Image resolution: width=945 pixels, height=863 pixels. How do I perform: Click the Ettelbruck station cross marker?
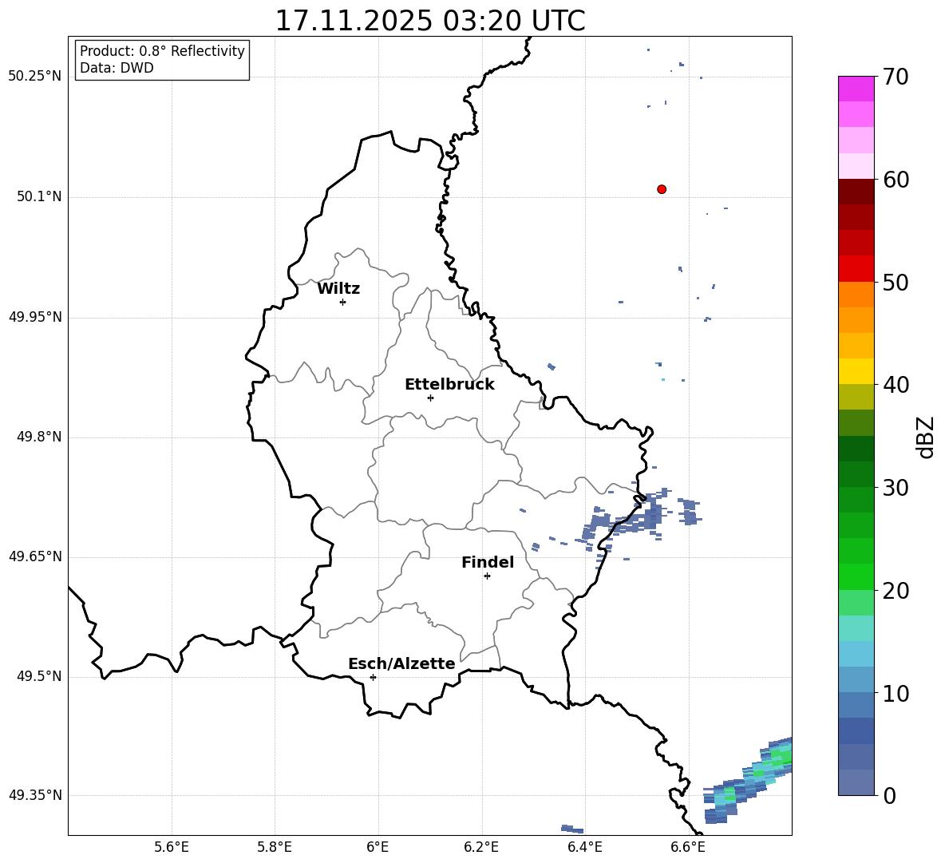430,398
